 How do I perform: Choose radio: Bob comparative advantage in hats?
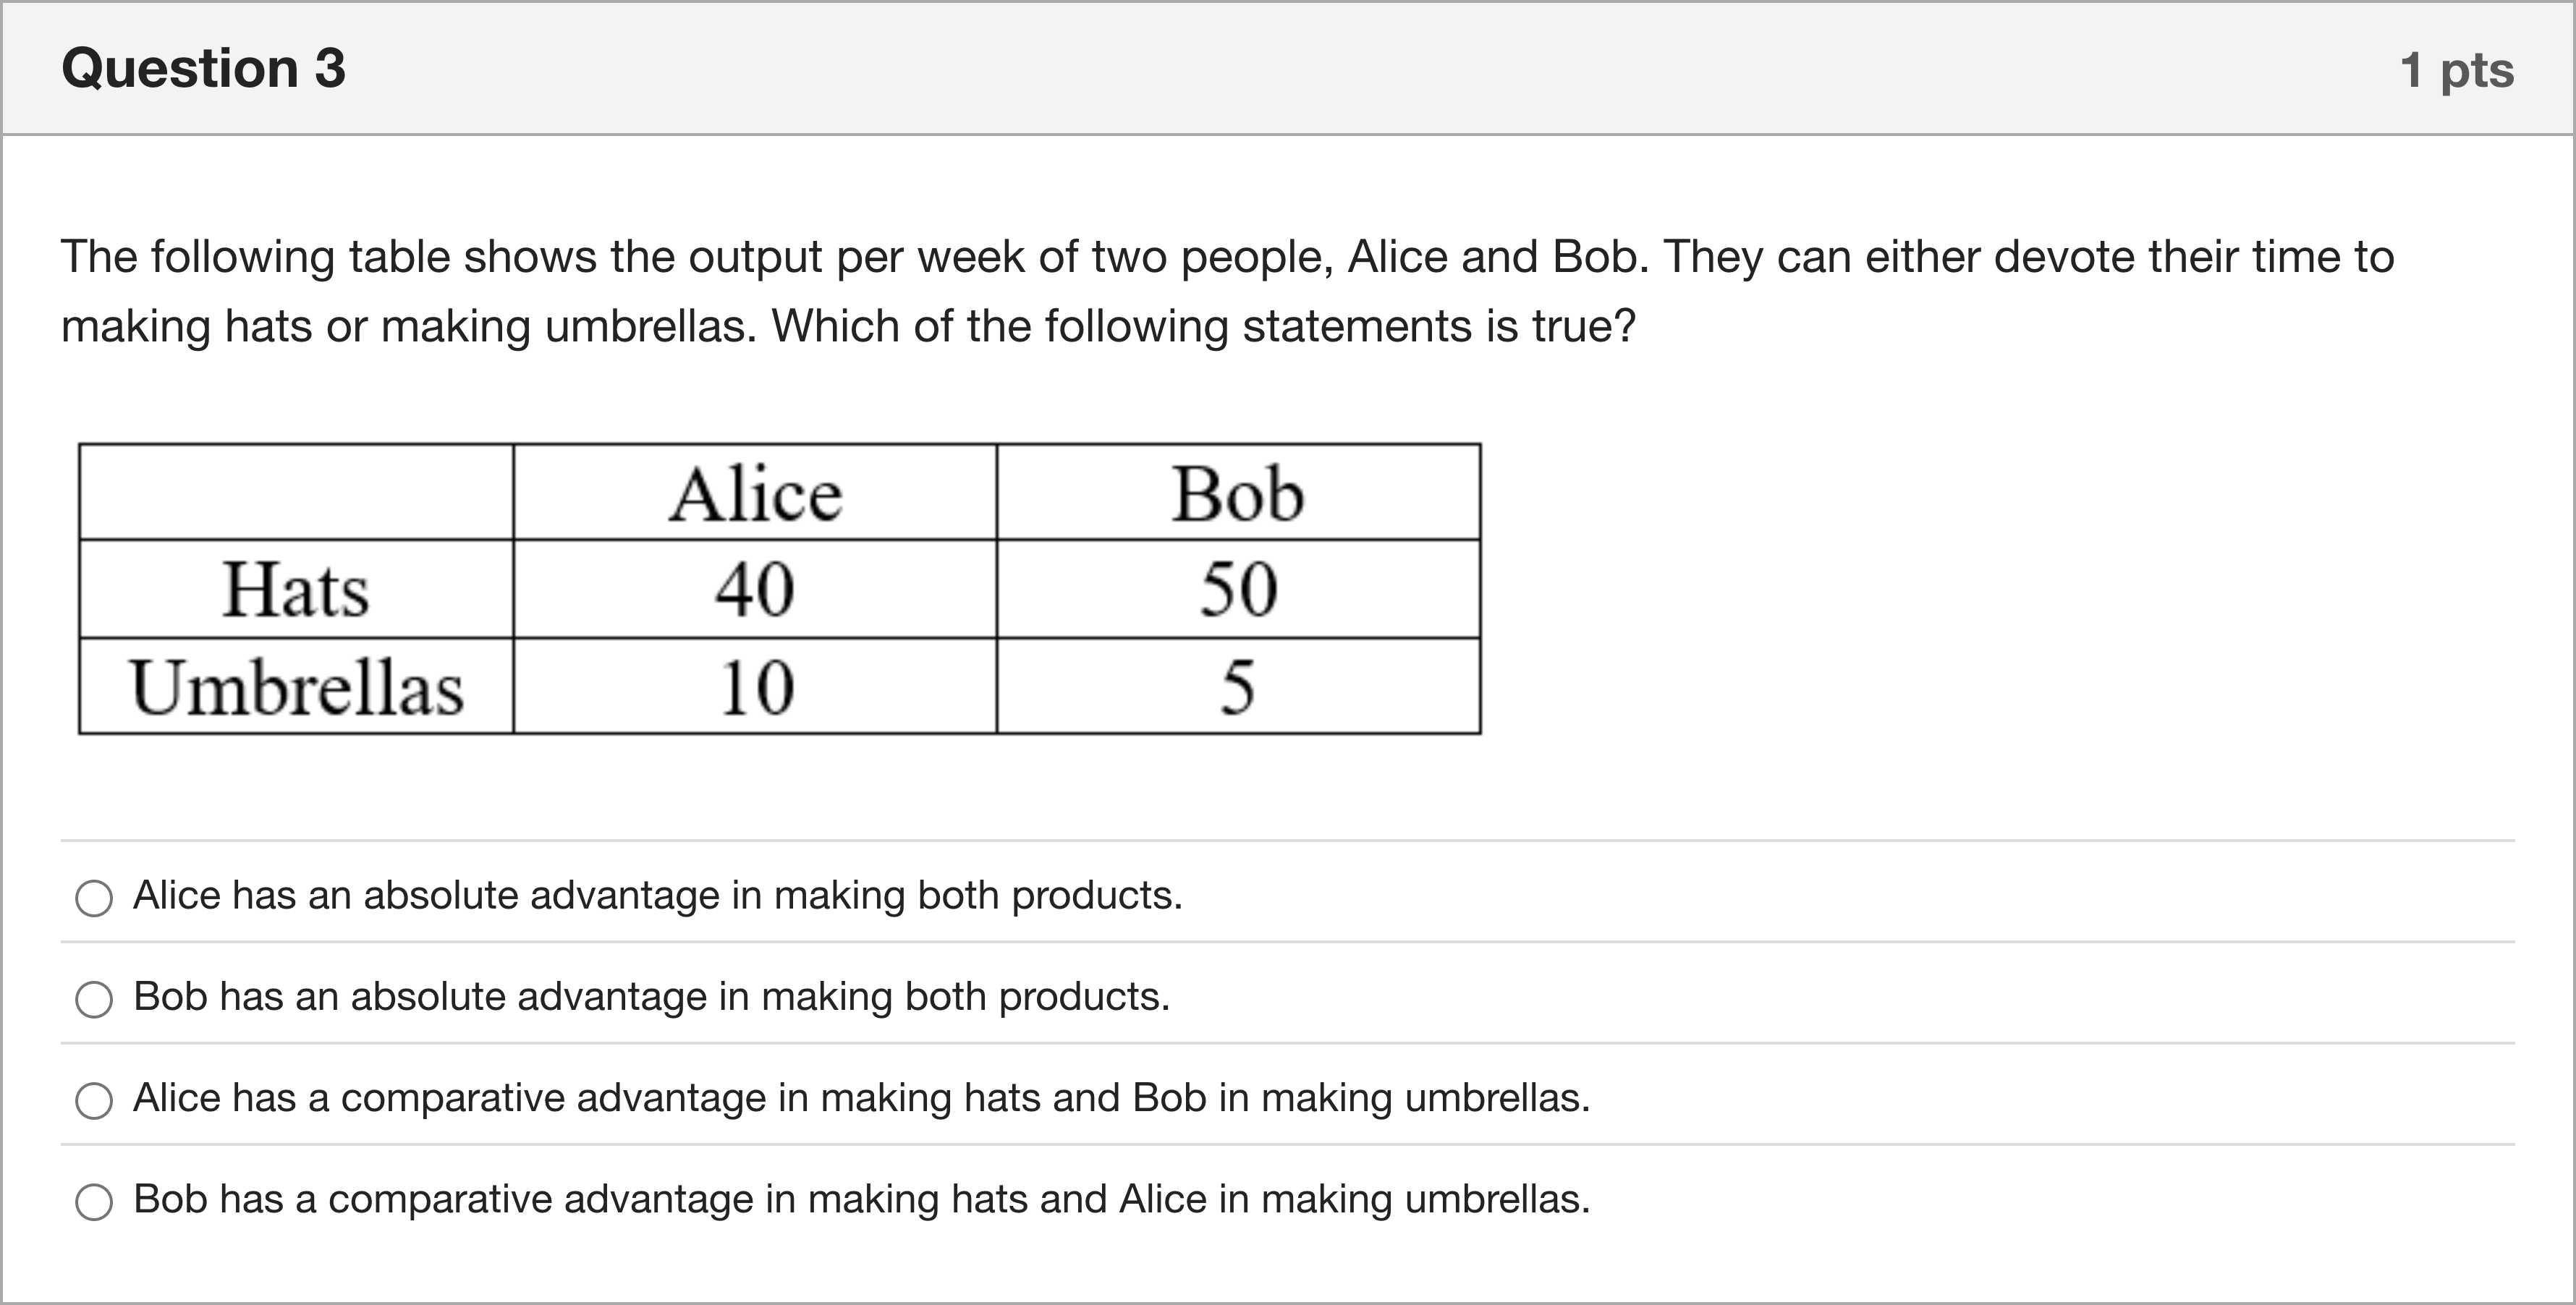pyautogui.click(x=94, y=1201)
